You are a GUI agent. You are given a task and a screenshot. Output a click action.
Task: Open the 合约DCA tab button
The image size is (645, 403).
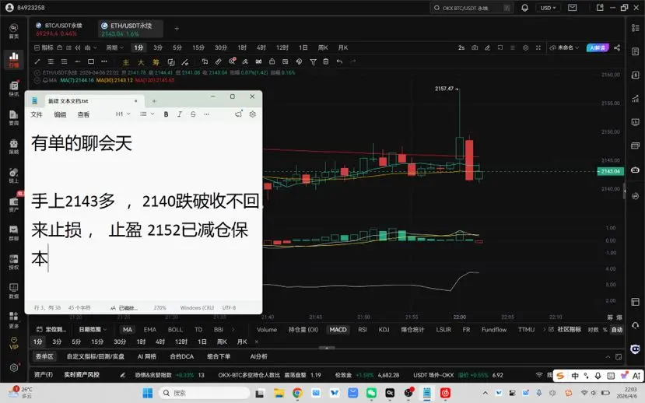click(181, 356)
